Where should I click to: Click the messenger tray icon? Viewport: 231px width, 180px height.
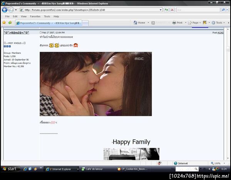point(214,169)
